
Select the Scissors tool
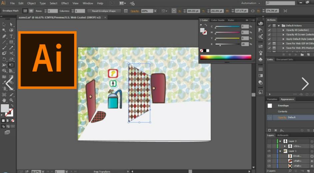point(11,53)
